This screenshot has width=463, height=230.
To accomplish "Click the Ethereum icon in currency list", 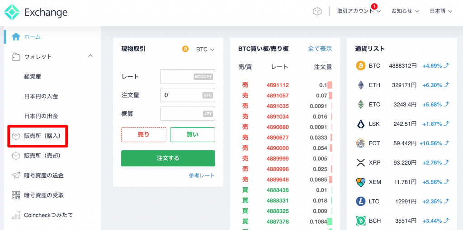I will (360, 85).
